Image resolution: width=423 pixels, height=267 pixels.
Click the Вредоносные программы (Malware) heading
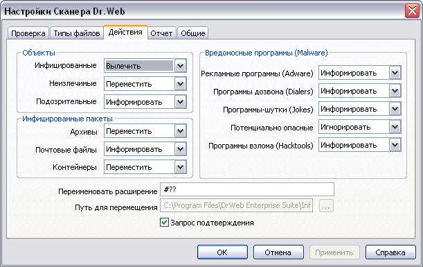pyautogui.click(x=267, y=53)
